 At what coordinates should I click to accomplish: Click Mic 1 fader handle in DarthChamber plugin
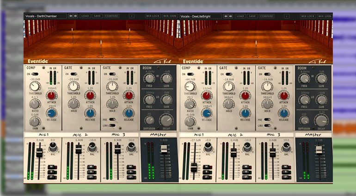39,153
